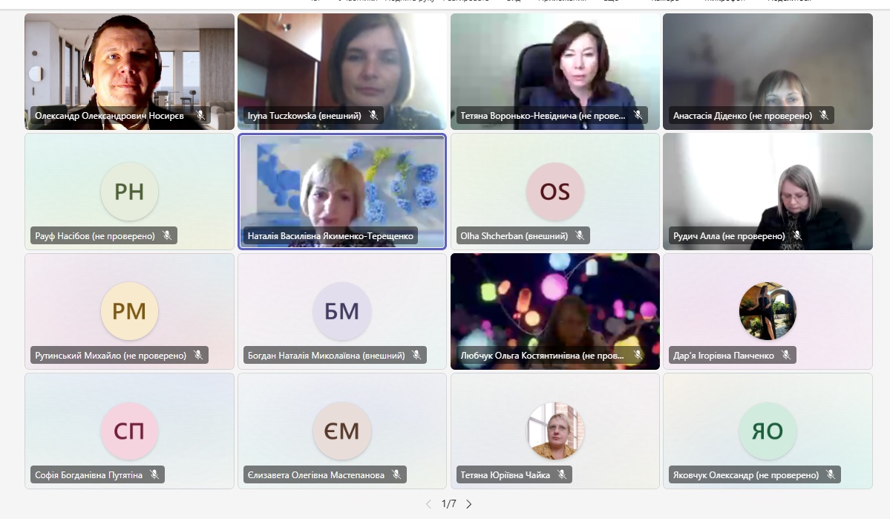890x519 pixels.
Task: Open Любчук Ольга Костянтинівна's video tile
Action: tap(555, 311)
